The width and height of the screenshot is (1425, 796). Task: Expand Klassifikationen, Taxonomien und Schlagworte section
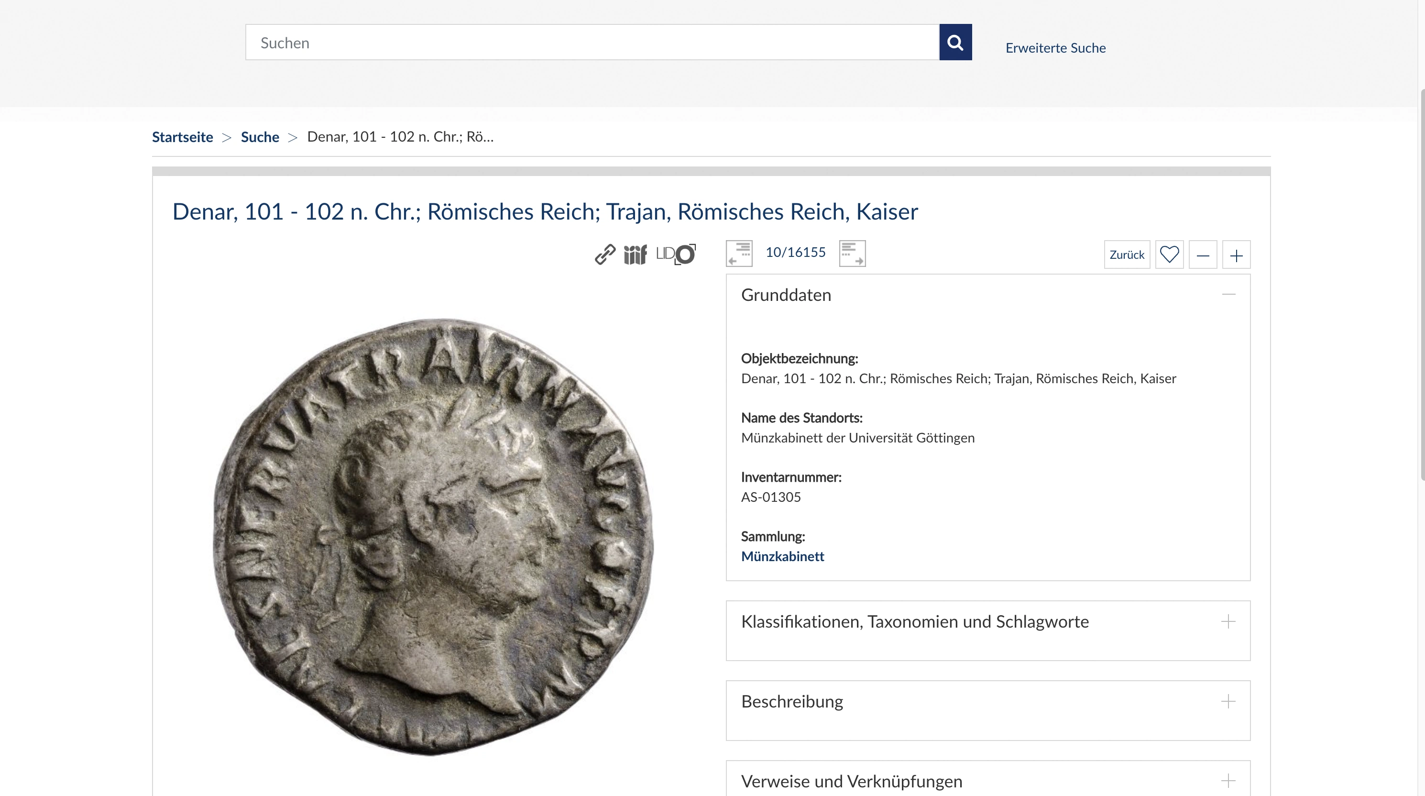coord(1228,621)
